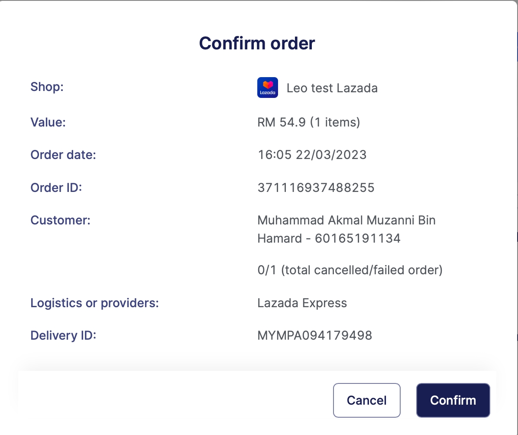Click customer name Muhammad Akmal Muzanni Bin
518x435 pixels.
pyautogui.click(x=346, y=220)
